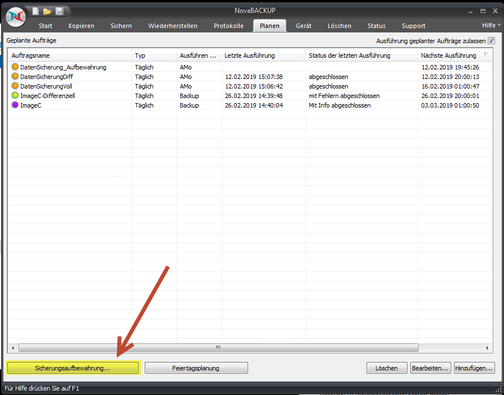This screenshot has width=504, height=395.
Task: Click last run time 12.02.2019 15:07:38
Action: 254,77
